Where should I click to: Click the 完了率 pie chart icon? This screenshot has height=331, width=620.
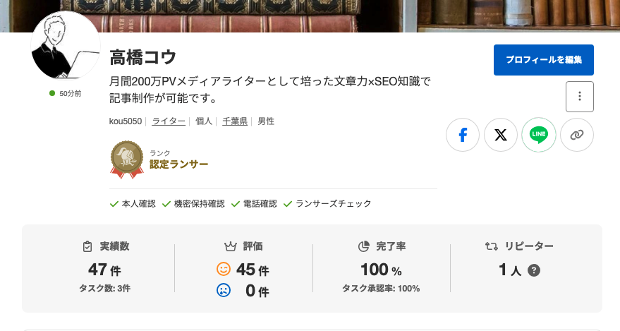pos(364,247)
